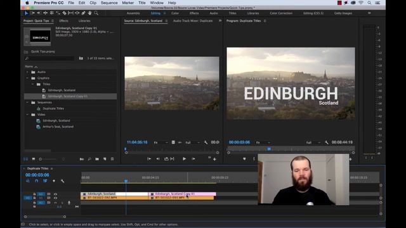The width and height of the screenshot is (406, 228).
Task: Delete selected item with trash icon
Action: pos(112,159)
